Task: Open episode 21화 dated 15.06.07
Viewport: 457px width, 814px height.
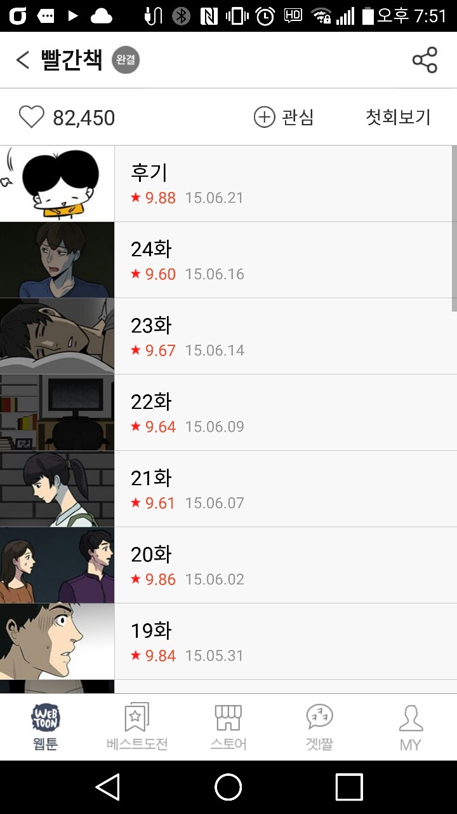Action: [x=228, y=489]
